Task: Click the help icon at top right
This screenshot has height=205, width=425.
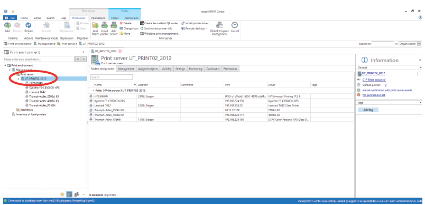Action: click(x=420, y=17)
